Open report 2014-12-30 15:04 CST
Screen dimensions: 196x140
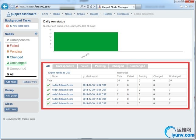pos(94,85)
